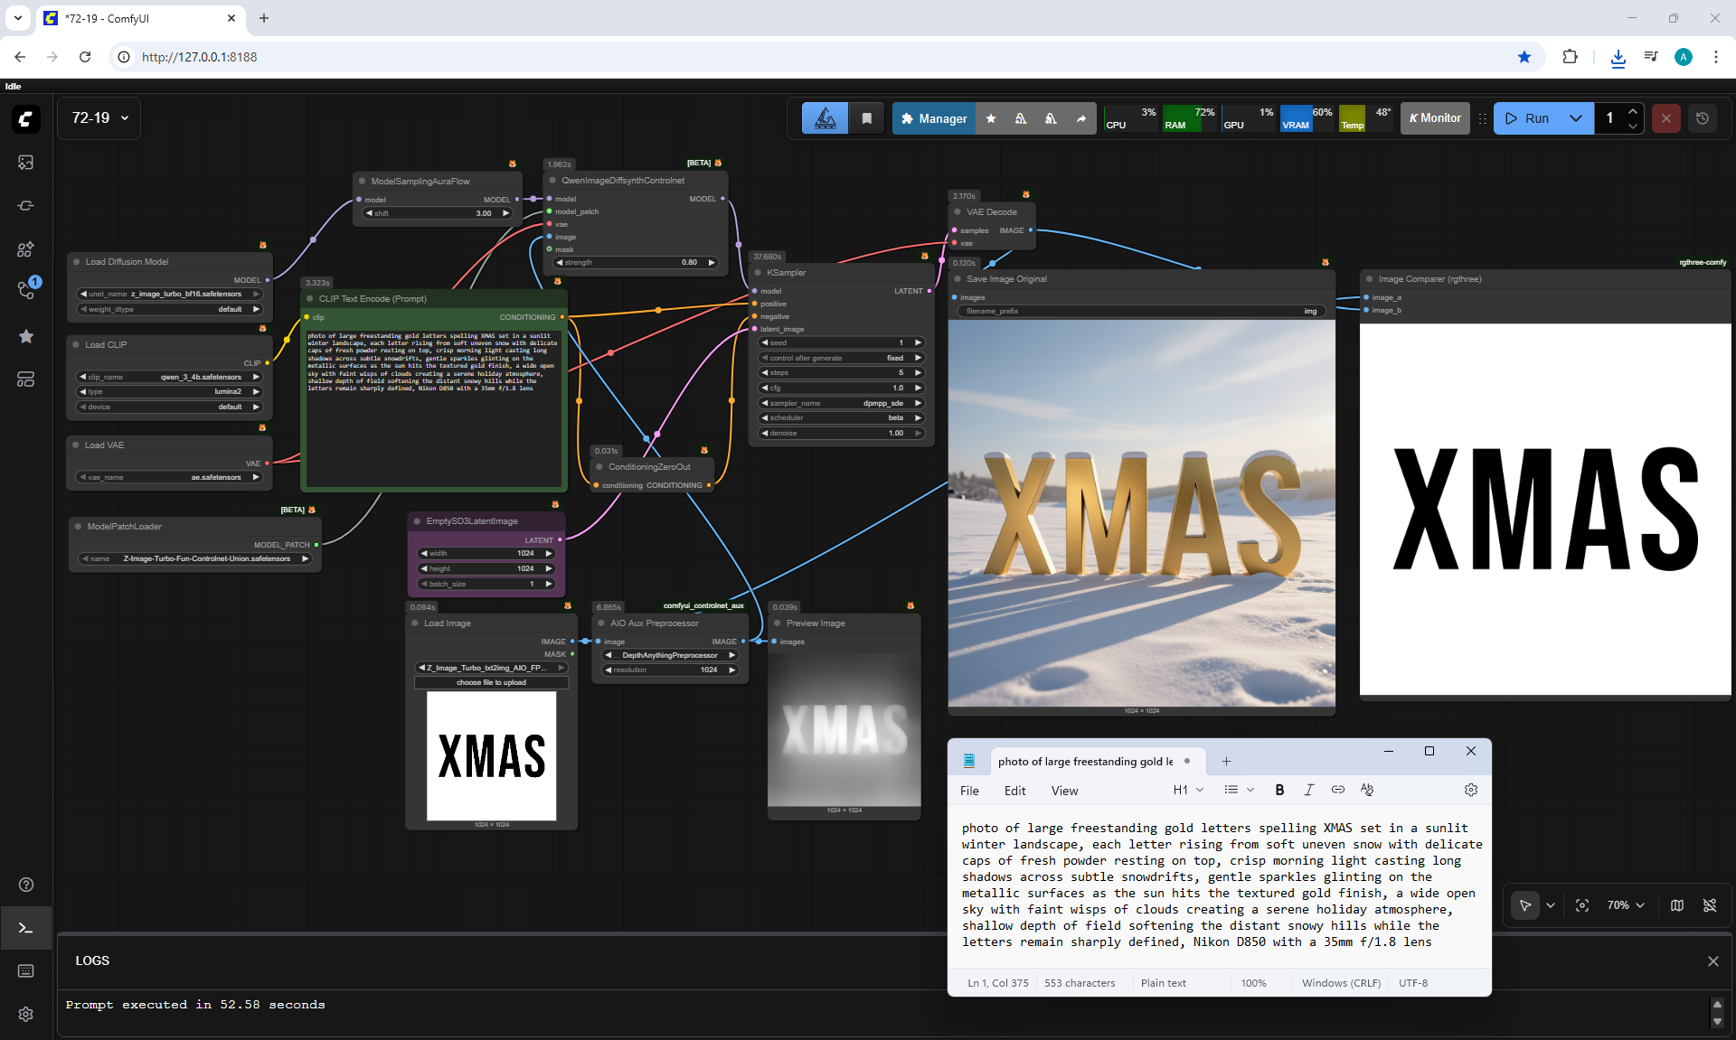The width and height of the screenshot is (1736, 1040).
Task: Toggle link visibility icon in canvas controls
Action: coord(1709,905)
